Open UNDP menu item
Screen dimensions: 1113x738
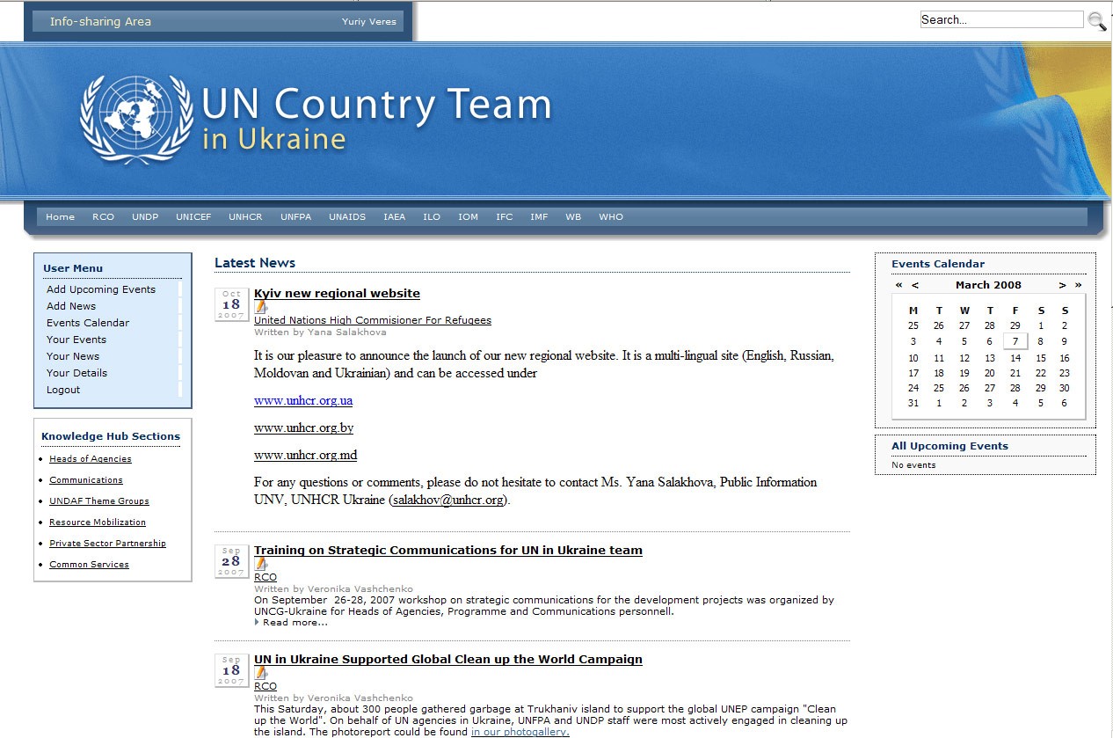pyautogui.click(x=145, y=217)
